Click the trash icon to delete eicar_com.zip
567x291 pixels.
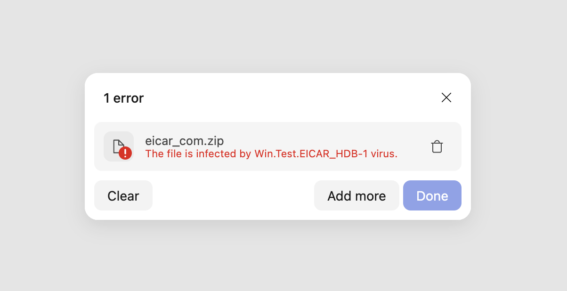tap(437, 146)
